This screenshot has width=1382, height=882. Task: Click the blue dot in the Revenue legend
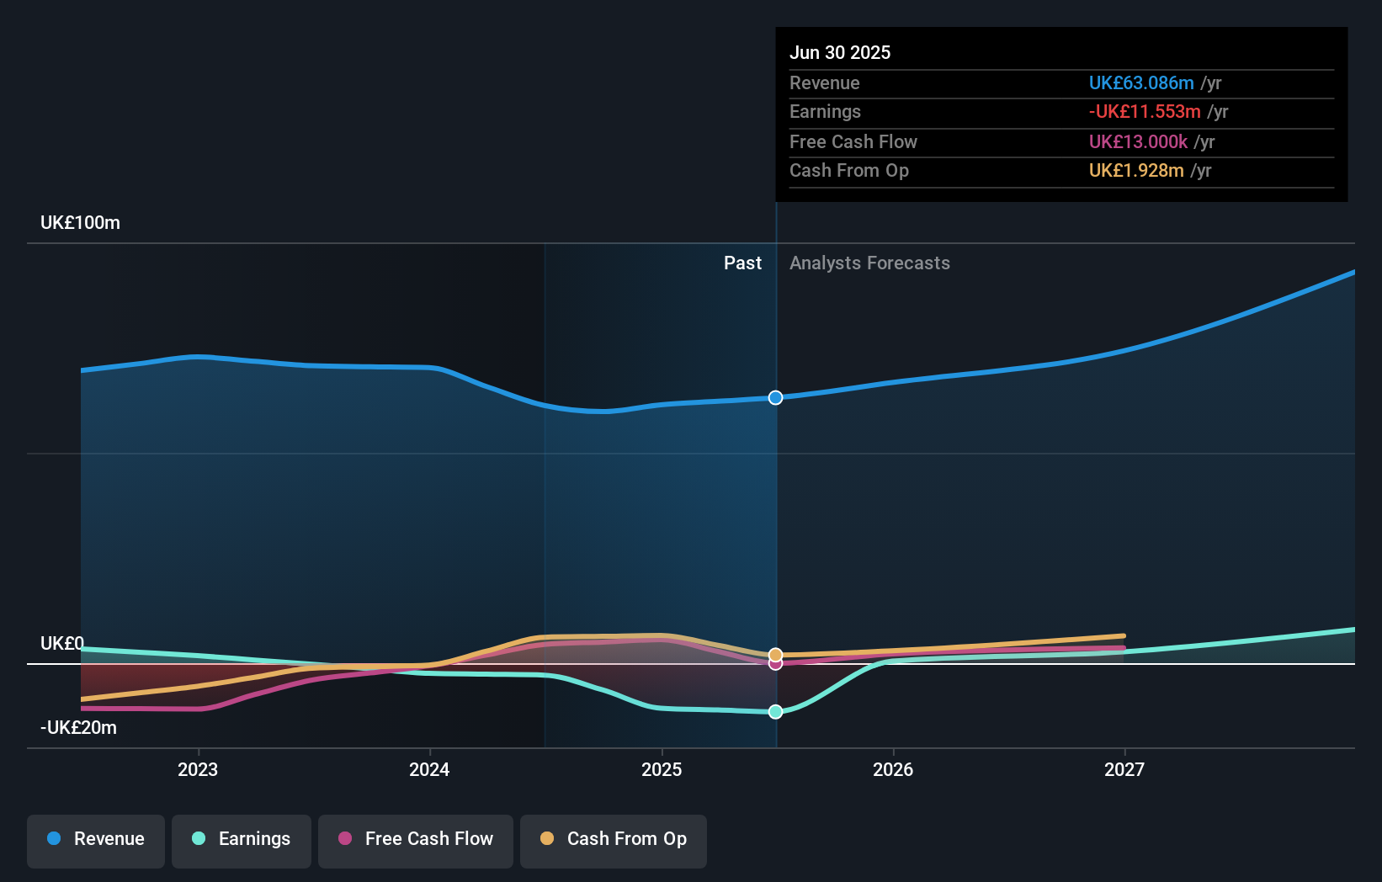tap(54, 839)
